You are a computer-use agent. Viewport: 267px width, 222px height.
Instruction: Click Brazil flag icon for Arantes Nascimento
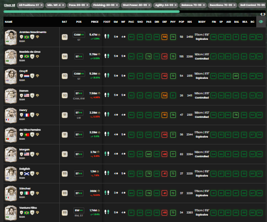coord(27,37)
